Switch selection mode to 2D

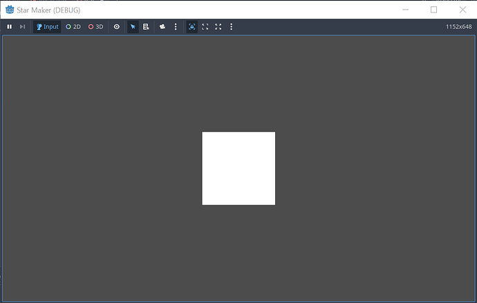pyautogui.click(x=73, y=27)
